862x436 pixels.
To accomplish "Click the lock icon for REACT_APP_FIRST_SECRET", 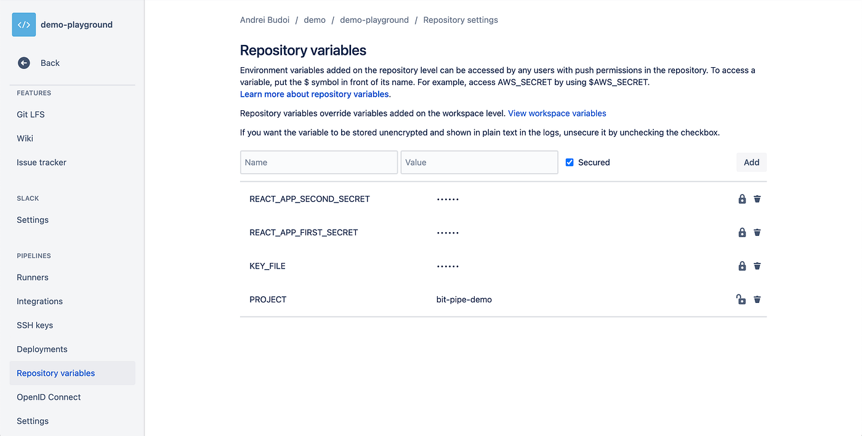I will [742, 232].
